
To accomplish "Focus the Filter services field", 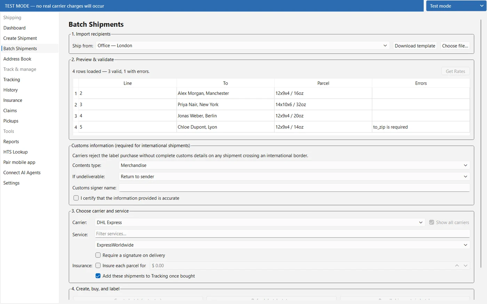I will coord(282,234).
